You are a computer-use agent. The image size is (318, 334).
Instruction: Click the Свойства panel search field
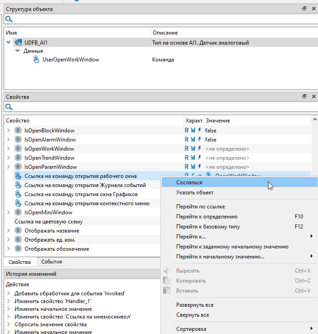tap(159, 107)
